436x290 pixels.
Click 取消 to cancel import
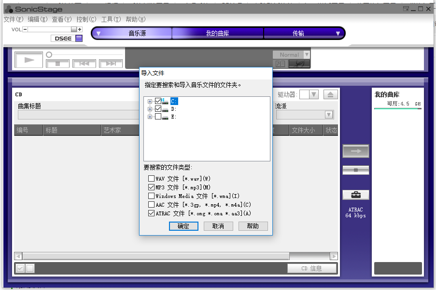(218, 226)
